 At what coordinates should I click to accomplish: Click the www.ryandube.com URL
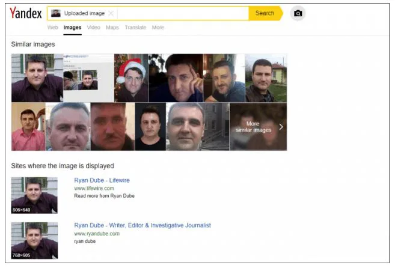(97, 233)
